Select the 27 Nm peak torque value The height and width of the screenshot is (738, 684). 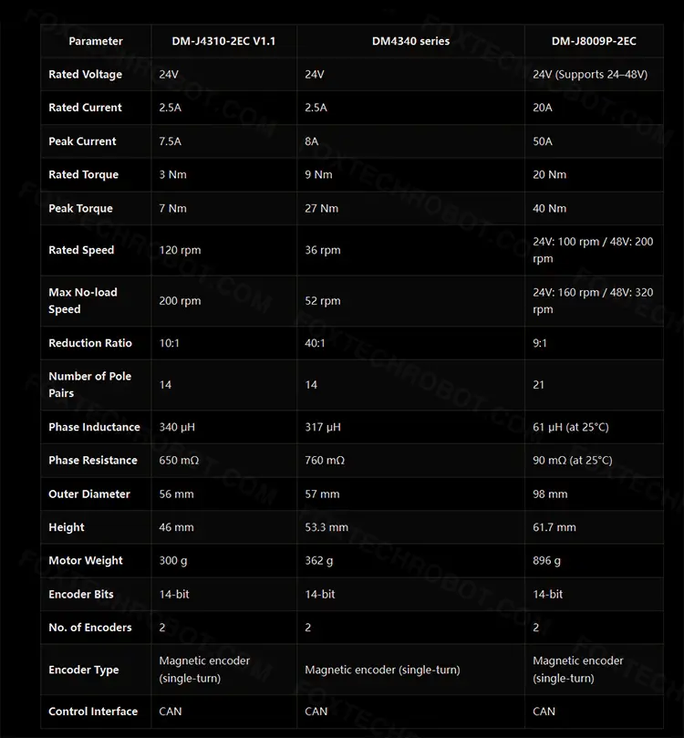321,209
